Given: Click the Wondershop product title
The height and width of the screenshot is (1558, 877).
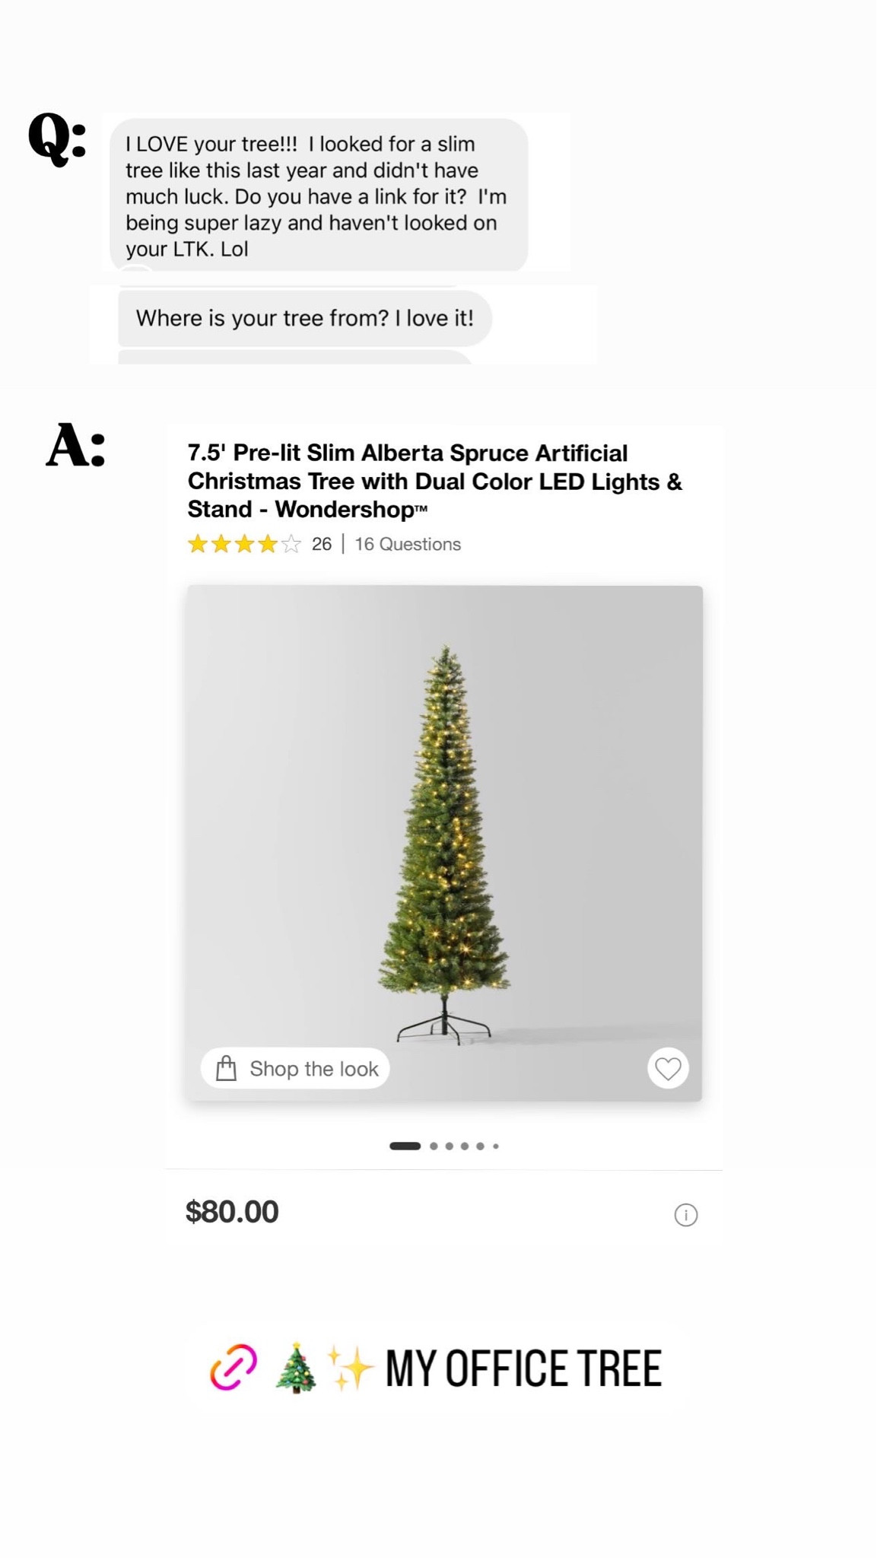Looking at the screenshot, I should tap(434, 481).
